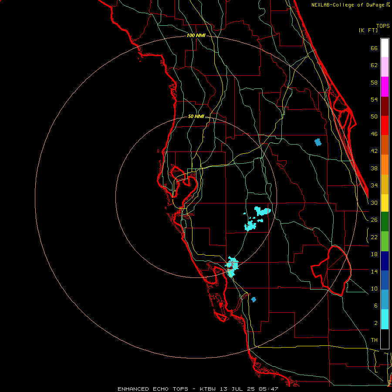Click the legend value "42"

(374, 151)
